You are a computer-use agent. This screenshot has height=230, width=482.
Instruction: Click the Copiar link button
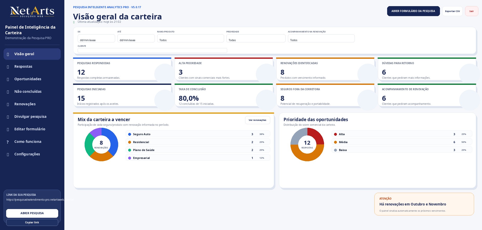pos(32,222)
